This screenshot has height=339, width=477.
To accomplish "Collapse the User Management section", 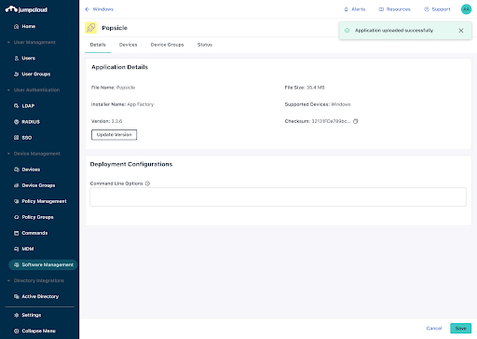I will (x=8, y=42).
